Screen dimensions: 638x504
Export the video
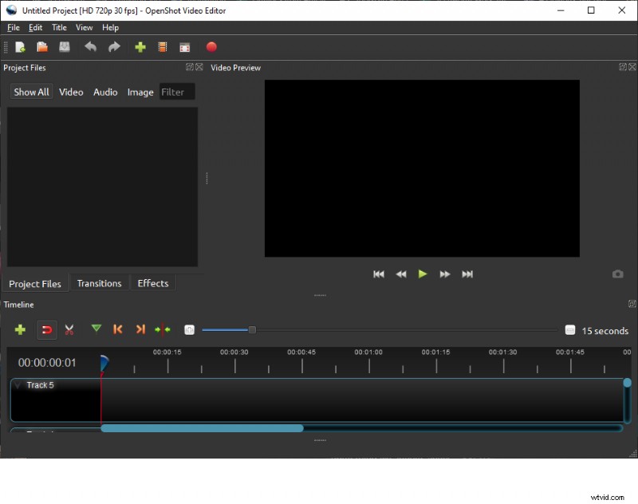tap(210, 47)
